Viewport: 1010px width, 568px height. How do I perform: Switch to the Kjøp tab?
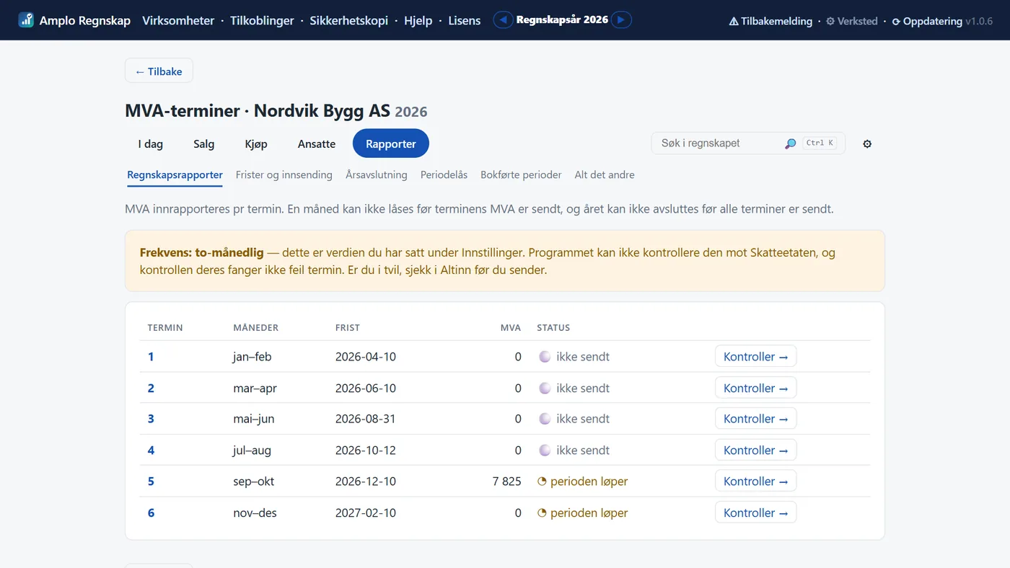tap(256, 143)
